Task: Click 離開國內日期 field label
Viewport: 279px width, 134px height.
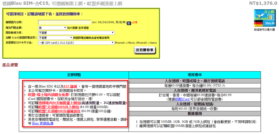Action: tap(14, 22)
